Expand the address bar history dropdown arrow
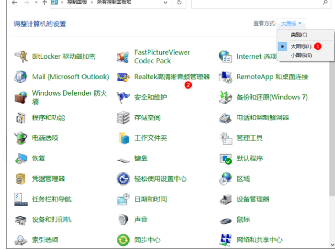 pos(165,3)
